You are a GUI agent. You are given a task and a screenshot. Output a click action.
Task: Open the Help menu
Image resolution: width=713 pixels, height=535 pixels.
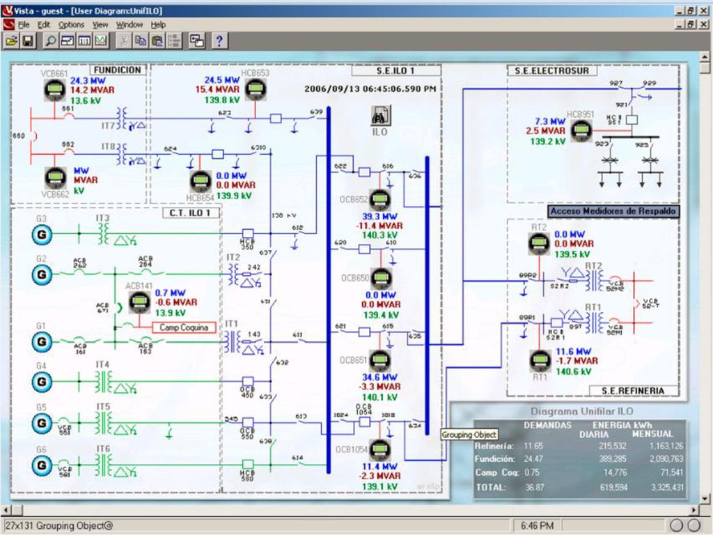pyautogui.click(x=158, y=24)
